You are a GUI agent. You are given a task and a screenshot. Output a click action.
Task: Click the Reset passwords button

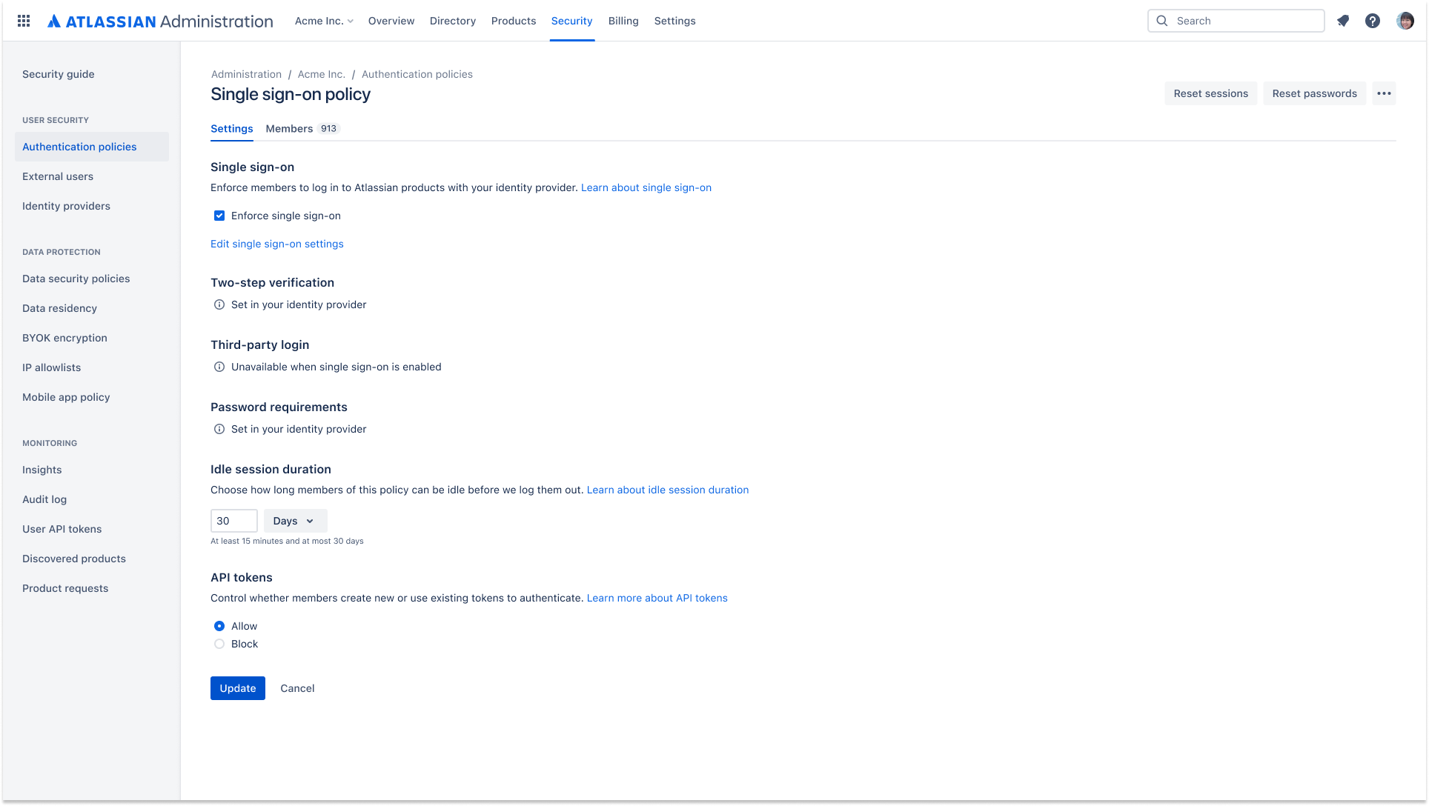tap(1314, 93)
